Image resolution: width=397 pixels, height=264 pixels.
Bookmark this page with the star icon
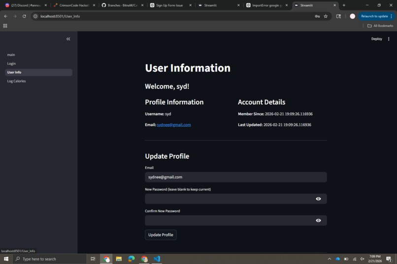[326, 16]
